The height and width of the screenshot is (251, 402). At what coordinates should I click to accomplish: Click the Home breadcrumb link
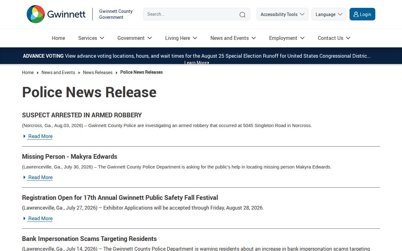(x=28, y=72)
